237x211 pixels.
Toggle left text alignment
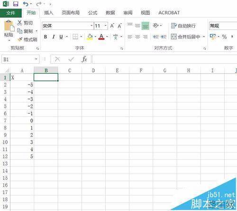pos(130,37)
